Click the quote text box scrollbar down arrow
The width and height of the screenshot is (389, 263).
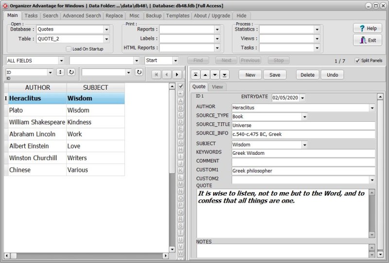click(x=371, y=234)
